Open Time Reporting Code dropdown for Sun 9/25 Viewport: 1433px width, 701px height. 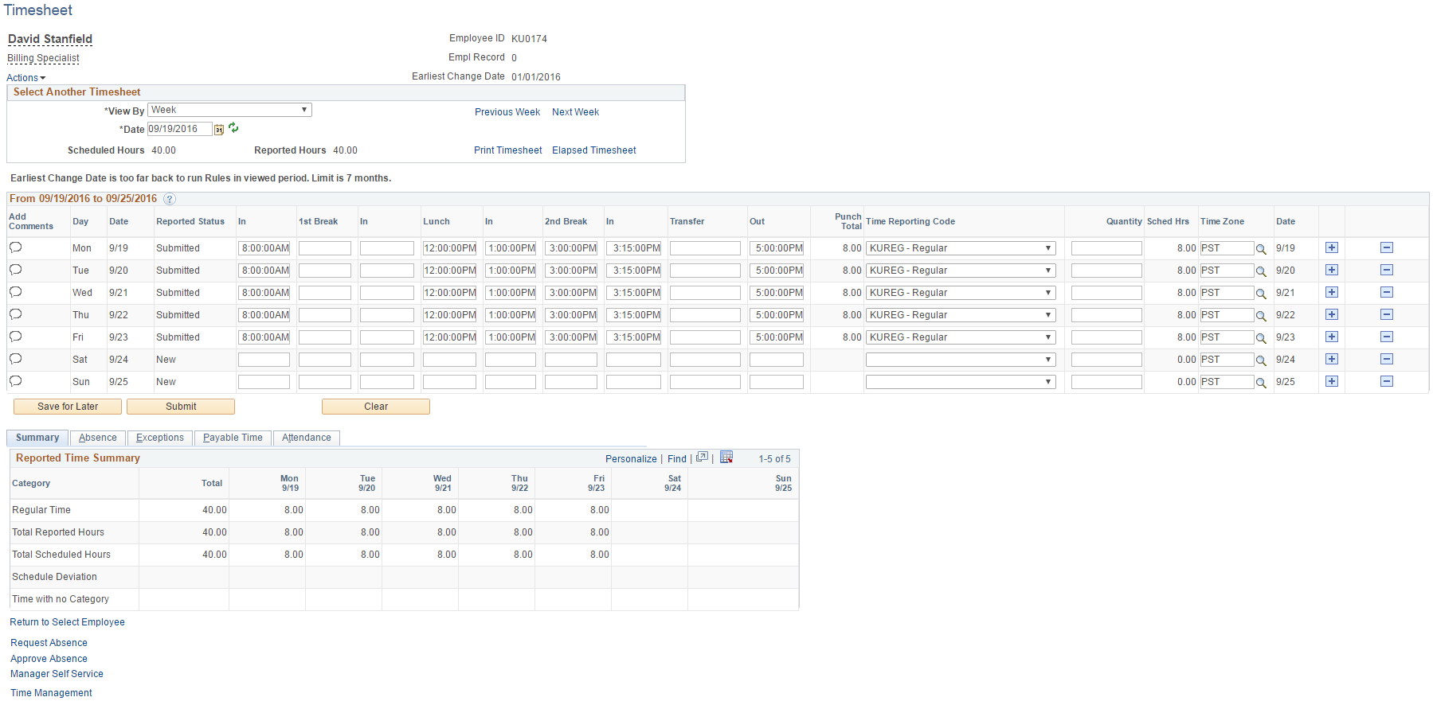pyautogui.click(x=961, y=382)
